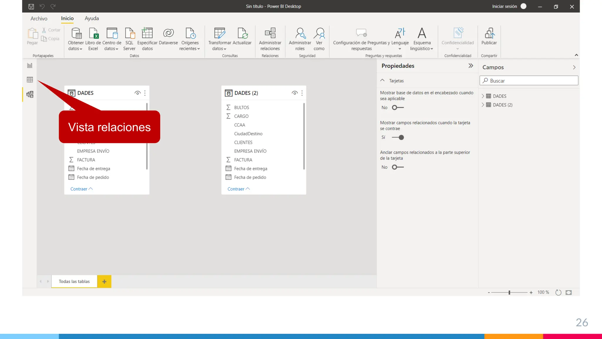Select the Todas las tablas tab

74,282
